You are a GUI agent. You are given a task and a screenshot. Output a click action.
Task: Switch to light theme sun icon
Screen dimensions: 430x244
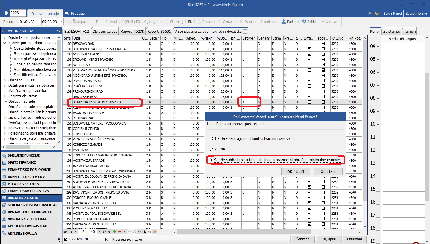point(370,13)
